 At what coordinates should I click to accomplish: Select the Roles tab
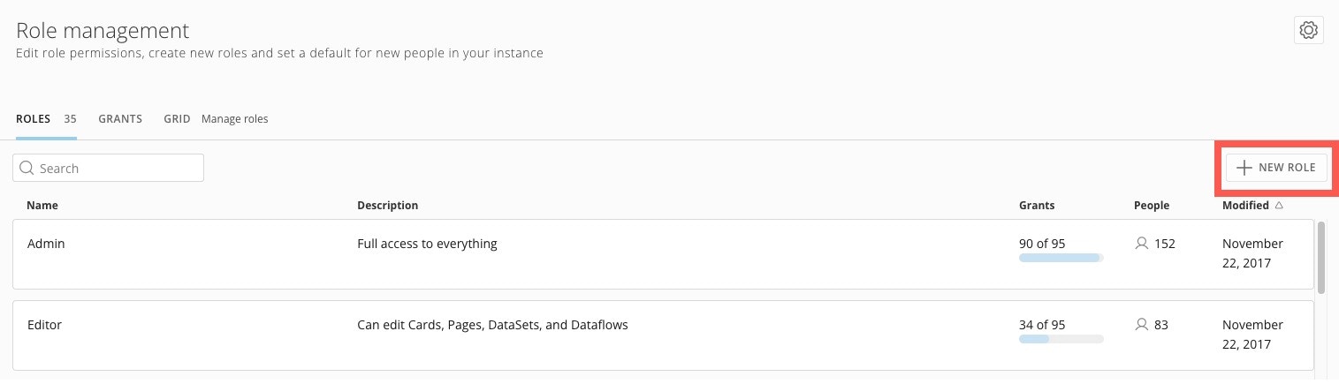click(33, 119)
